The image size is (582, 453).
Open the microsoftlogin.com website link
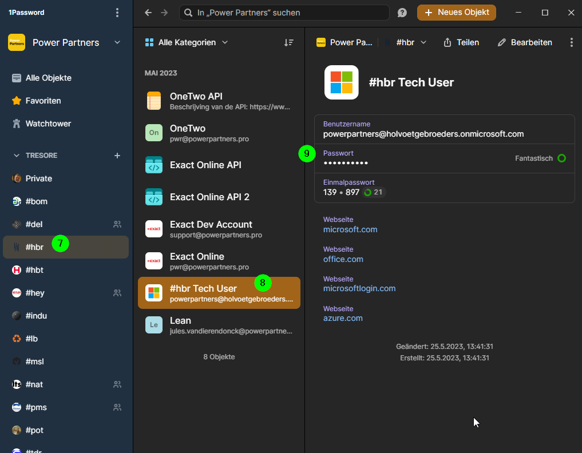click(359, 288)
